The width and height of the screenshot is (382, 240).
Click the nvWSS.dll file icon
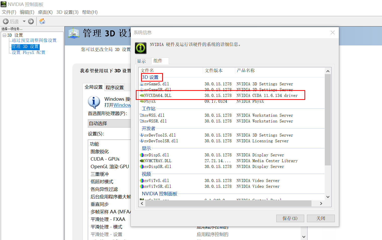click(x=142, y=115)
